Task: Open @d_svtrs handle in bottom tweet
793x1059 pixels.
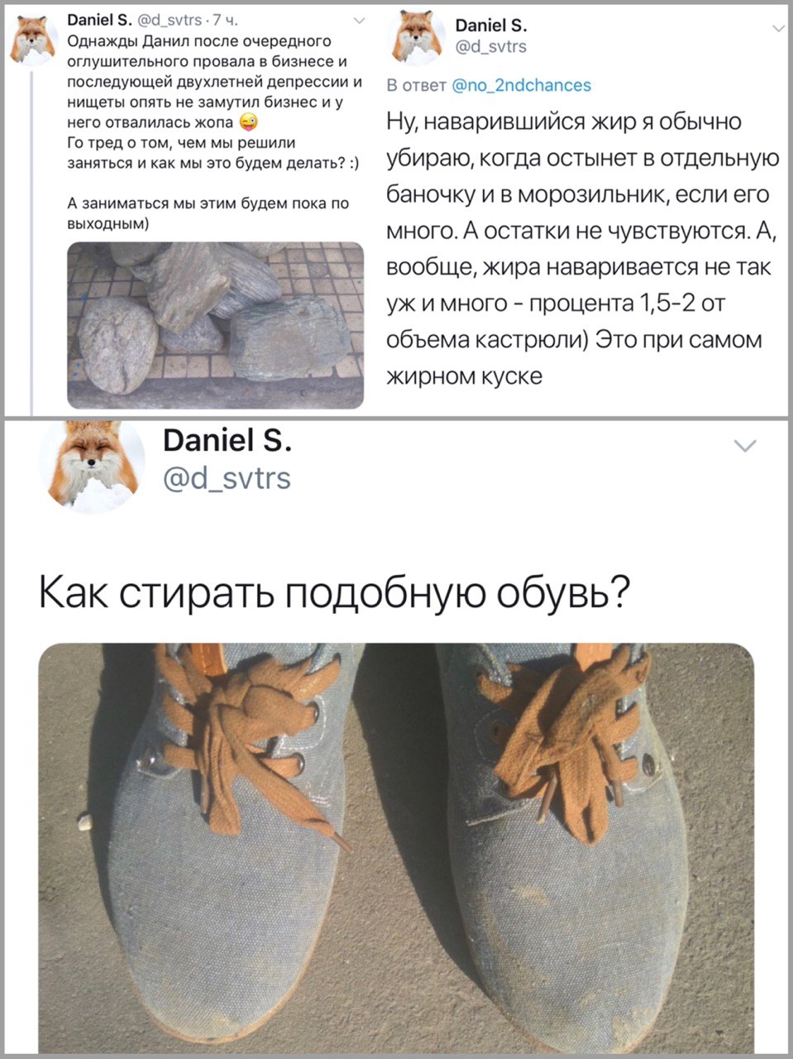Action: [227, 478]
